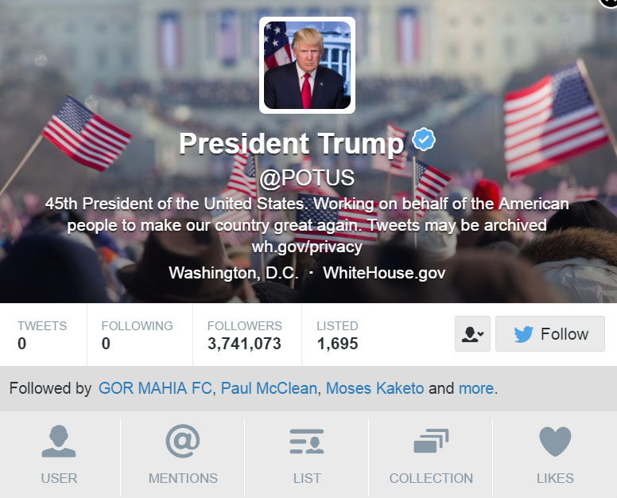Click the profile avatar thumbnail

[x=307, y=65]
